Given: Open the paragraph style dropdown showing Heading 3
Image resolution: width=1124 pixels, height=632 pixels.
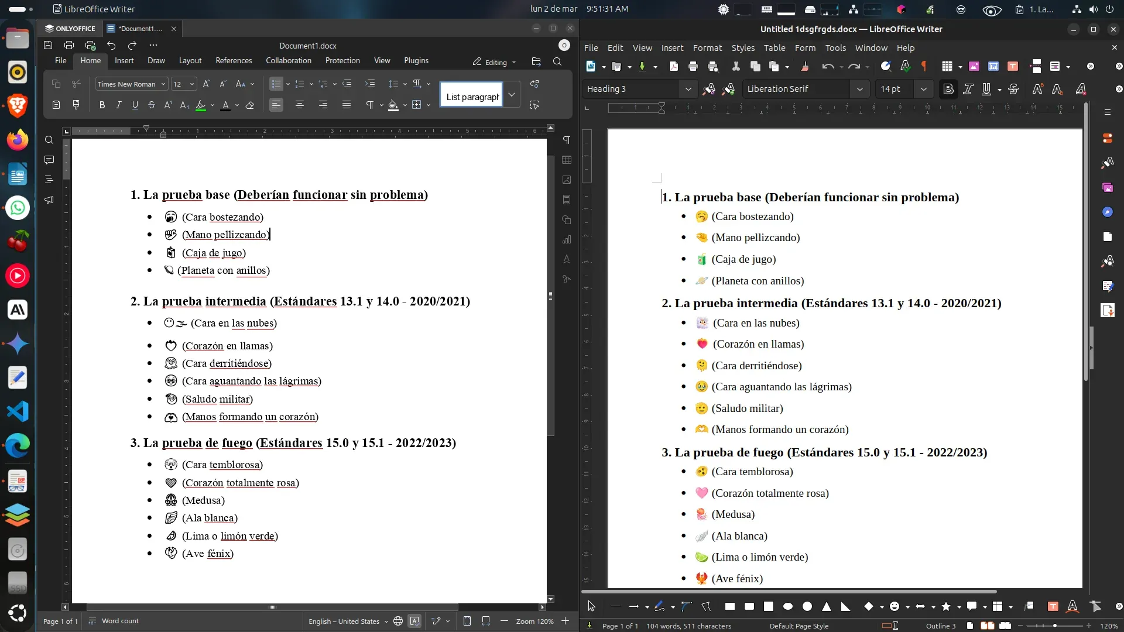Looking at the screenshot, I should 688,89.
